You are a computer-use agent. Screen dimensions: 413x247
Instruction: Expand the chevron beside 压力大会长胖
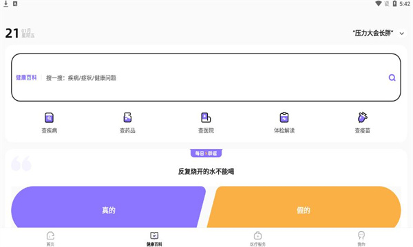[402, 34]
